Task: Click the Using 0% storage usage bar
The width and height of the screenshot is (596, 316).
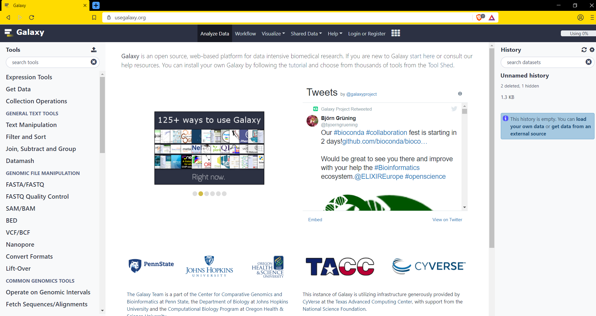Action: point(578,34)
